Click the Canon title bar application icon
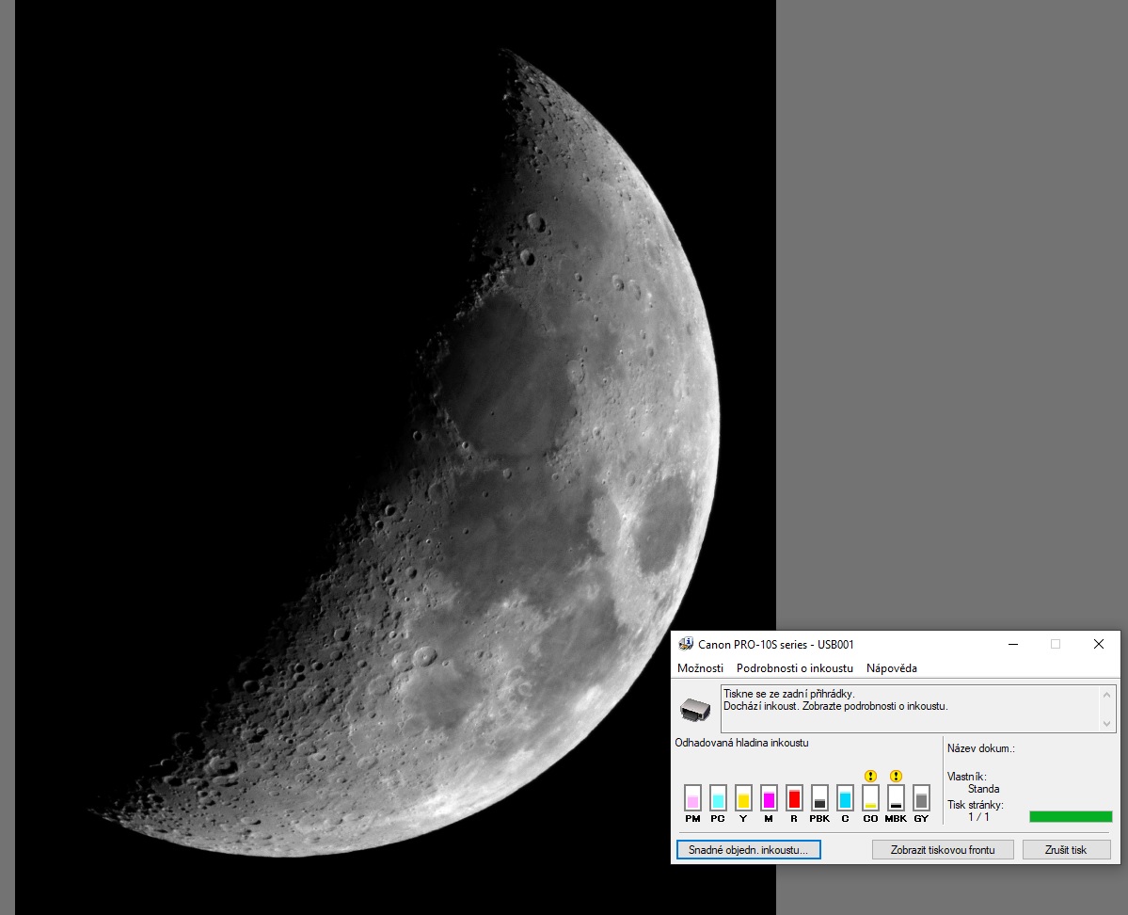 click(686, 644)
